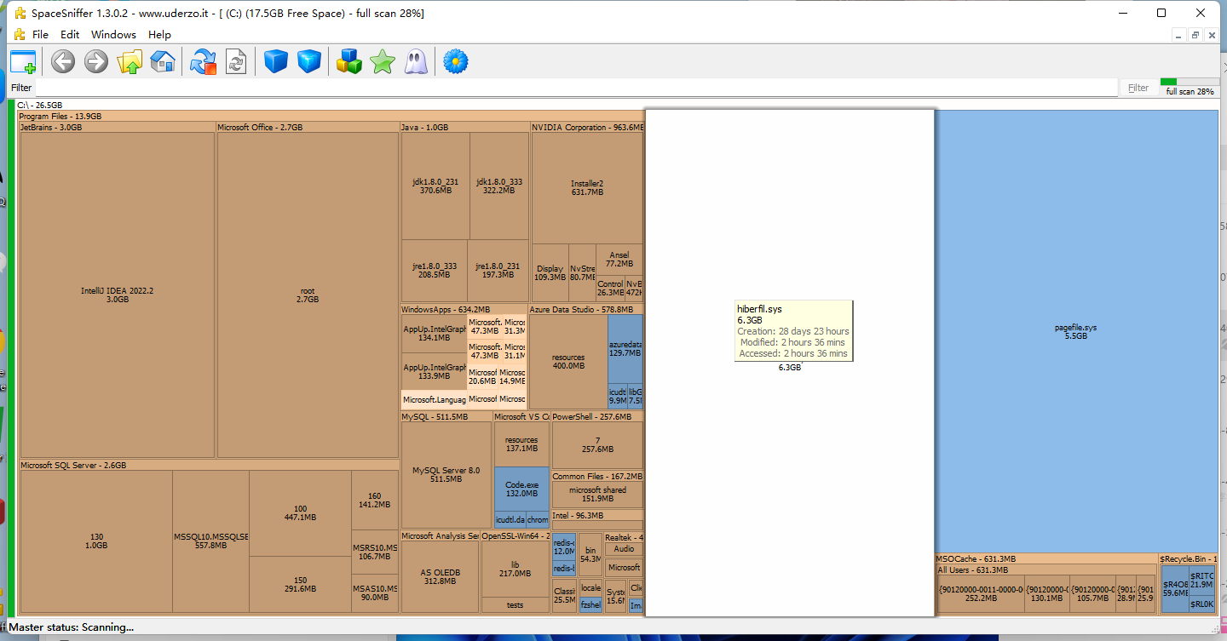Toggle unknown space display with the ghost icon
Viewport: 1227px width, 641px height.
[416, 61]
